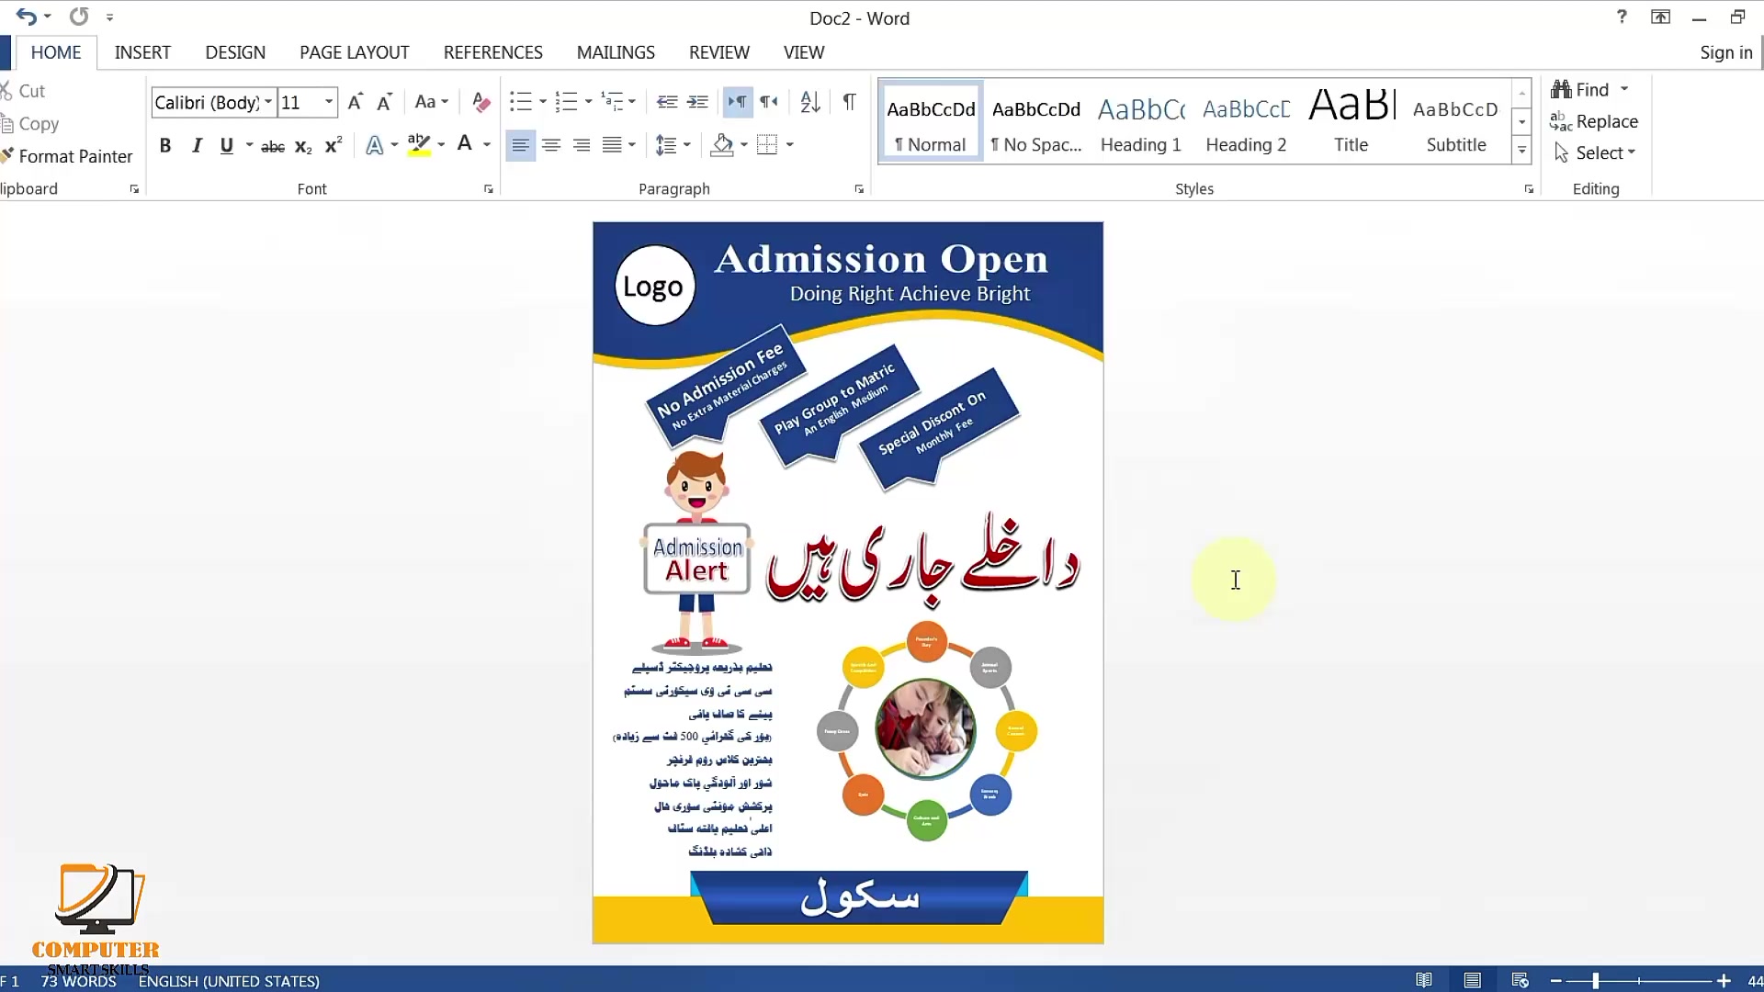Switch to Print Layout view
Viewport: 1764px width, 992px height.
[x=1472, y=980]
